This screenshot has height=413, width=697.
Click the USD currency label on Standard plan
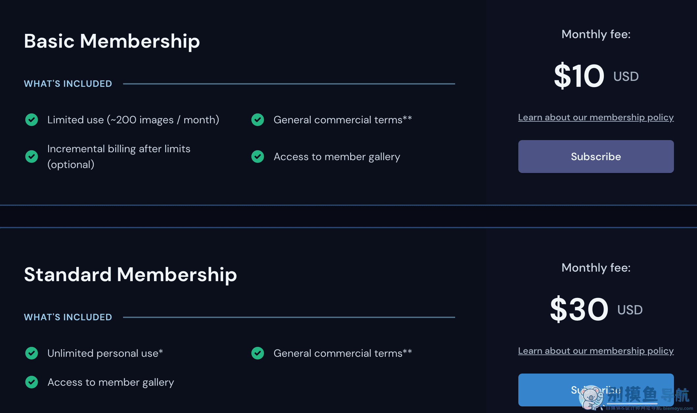pyautogui.click(x=630, y=310)
